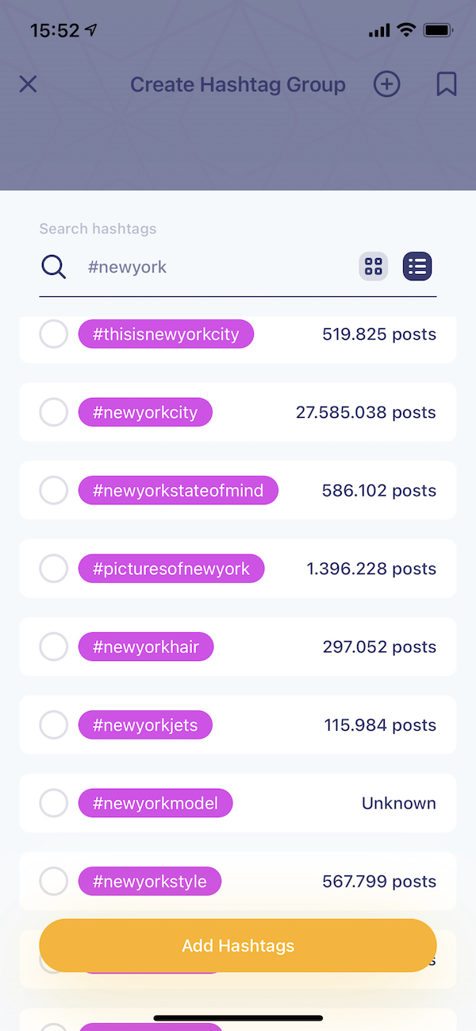Tap the #picturesofnewyork hashtag pill
The height and width of the screenshot is (1031, 476).
click(x=171, y=569)
